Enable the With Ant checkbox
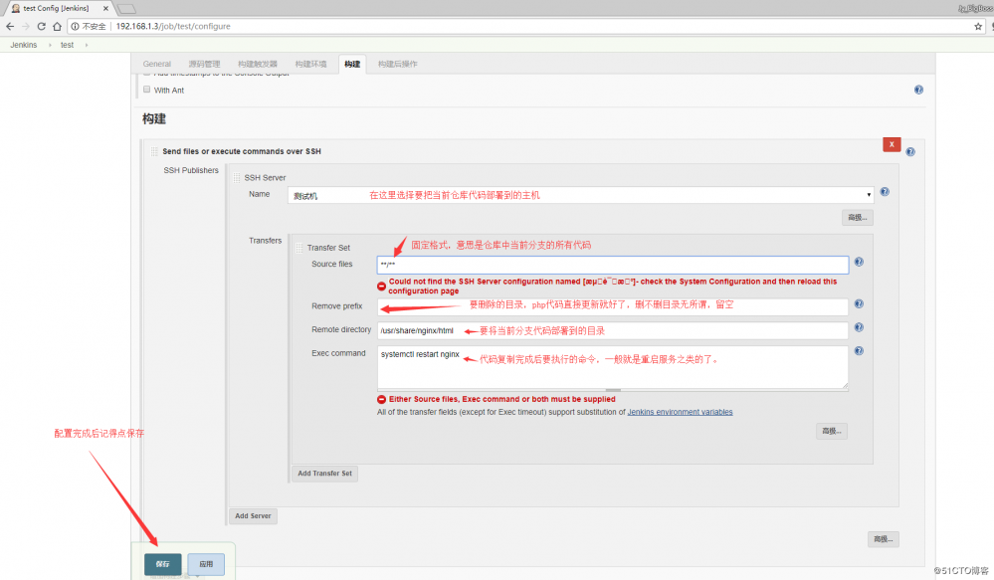This screenshot has width=994, height=580. tap(146, 90)
